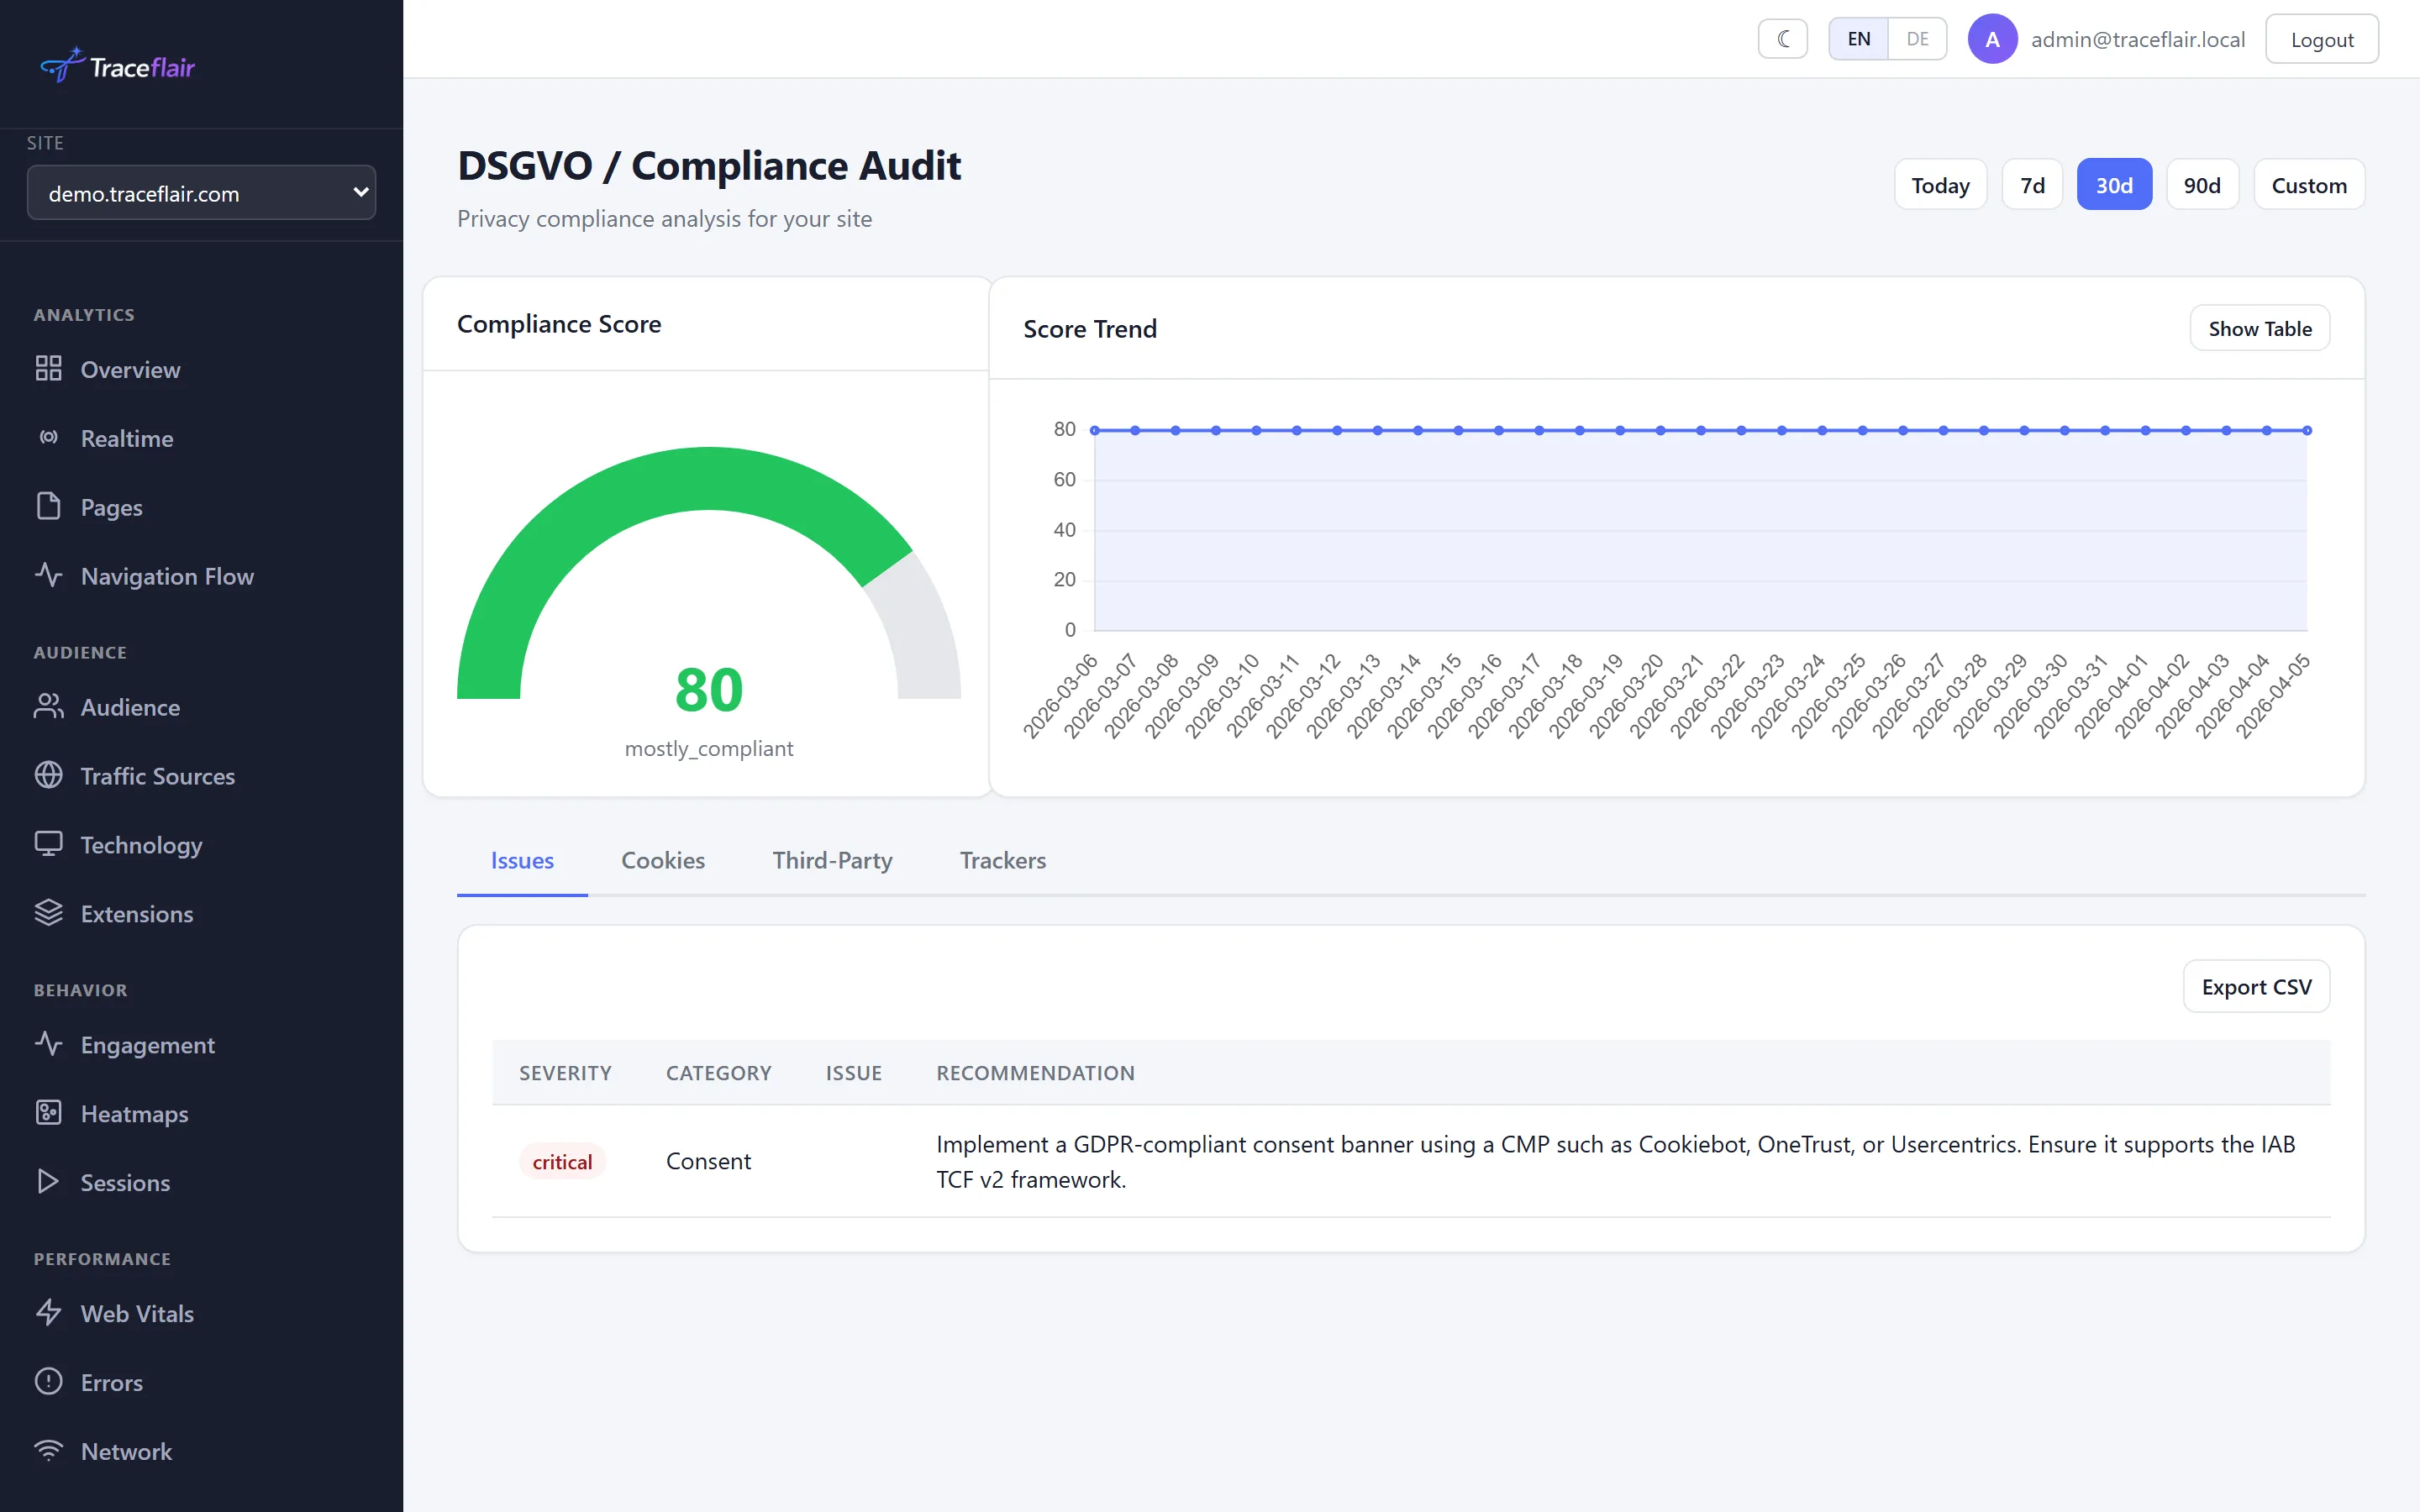Switch language to EN
The height and width of the screenshot is (1512, 2420).
point(1859,39)
